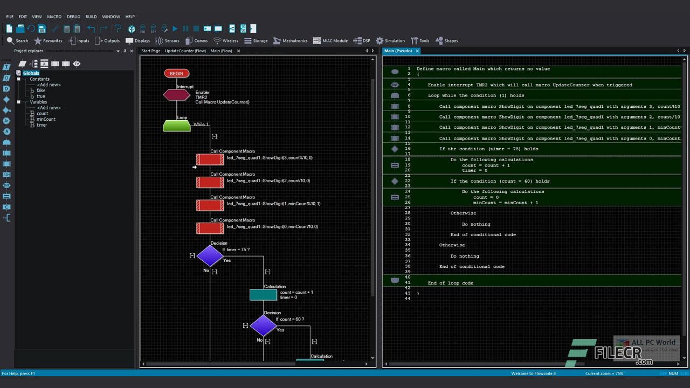
Task: Open the Wireless component category
Action: (226, 40)
